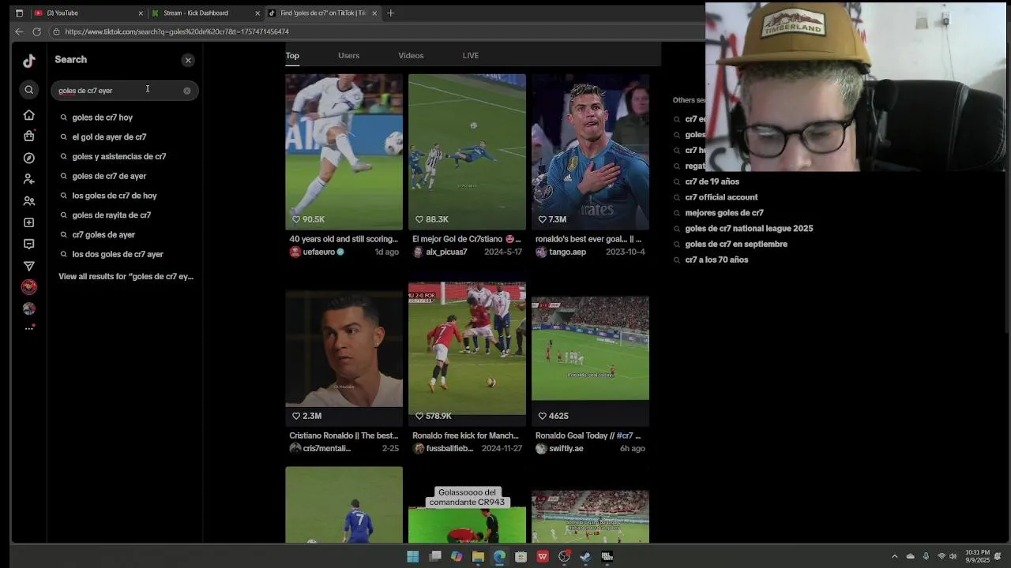The width and height of the screenshot is (1011, 568).
Task: Open the Friends icon in the sidebar
Action: tap(29, 201)
